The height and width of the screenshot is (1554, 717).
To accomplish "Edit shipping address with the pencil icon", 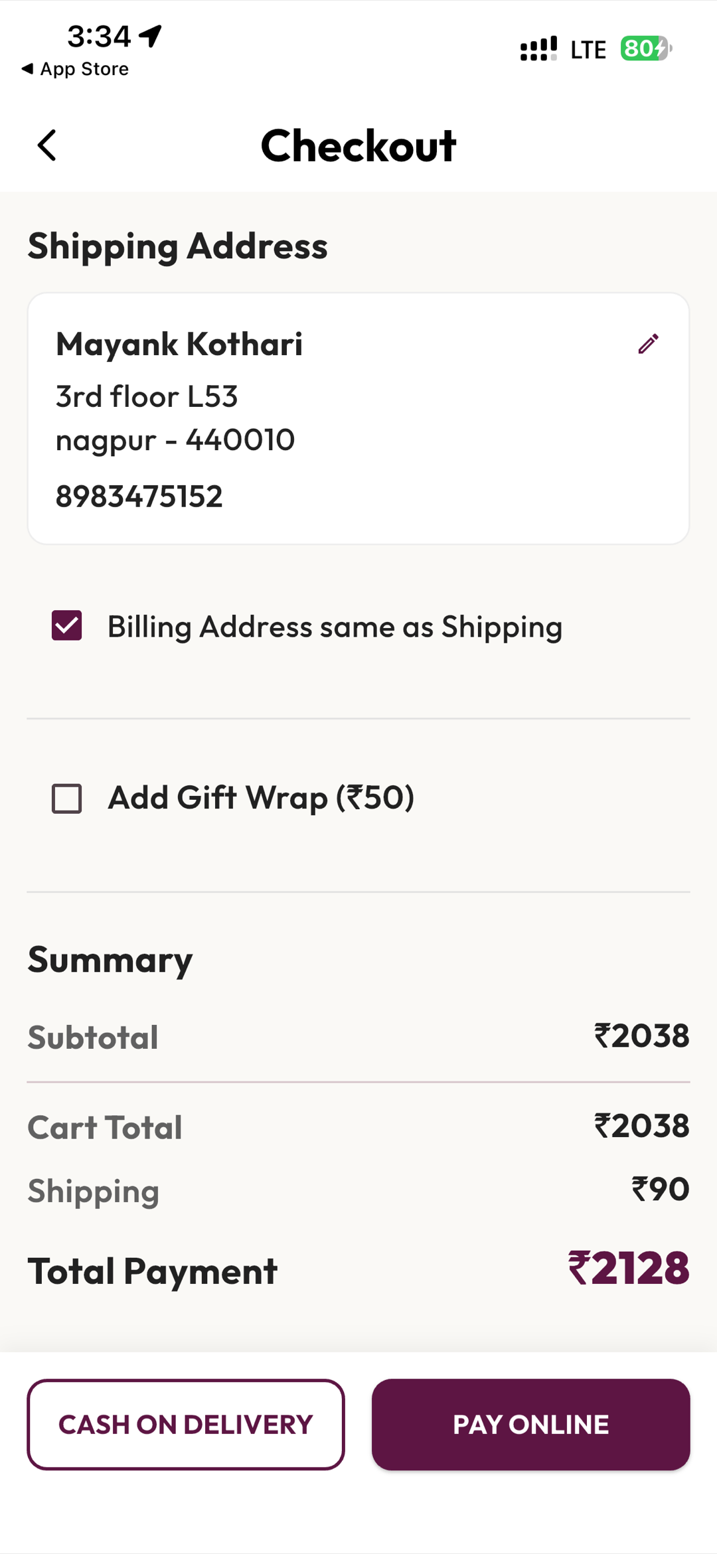I will (648, 344).
